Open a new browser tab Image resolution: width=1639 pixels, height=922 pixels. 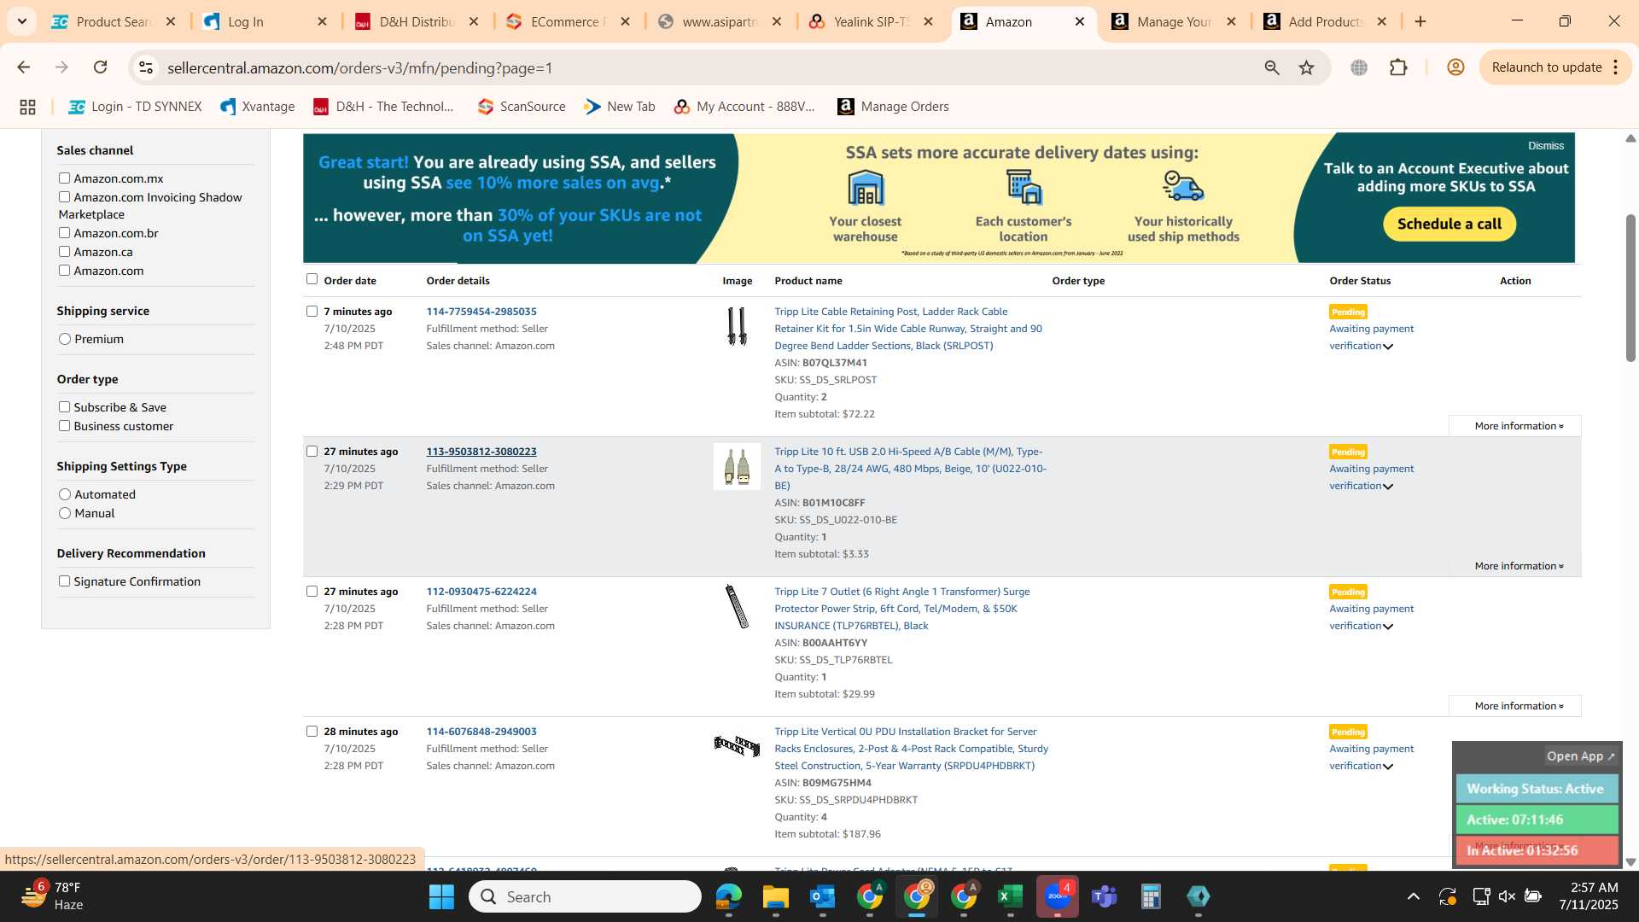pyautogui.click(x=1420, y=21)
